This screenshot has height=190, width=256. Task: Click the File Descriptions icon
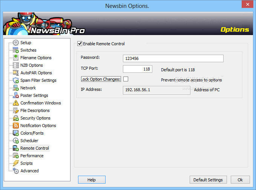16,110
